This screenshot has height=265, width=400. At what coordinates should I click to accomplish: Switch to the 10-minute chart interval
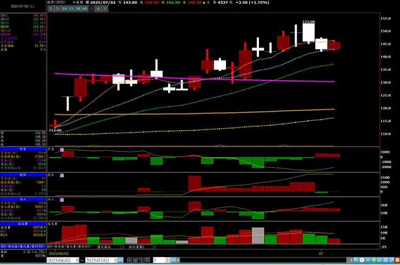(x=64, y=9)
